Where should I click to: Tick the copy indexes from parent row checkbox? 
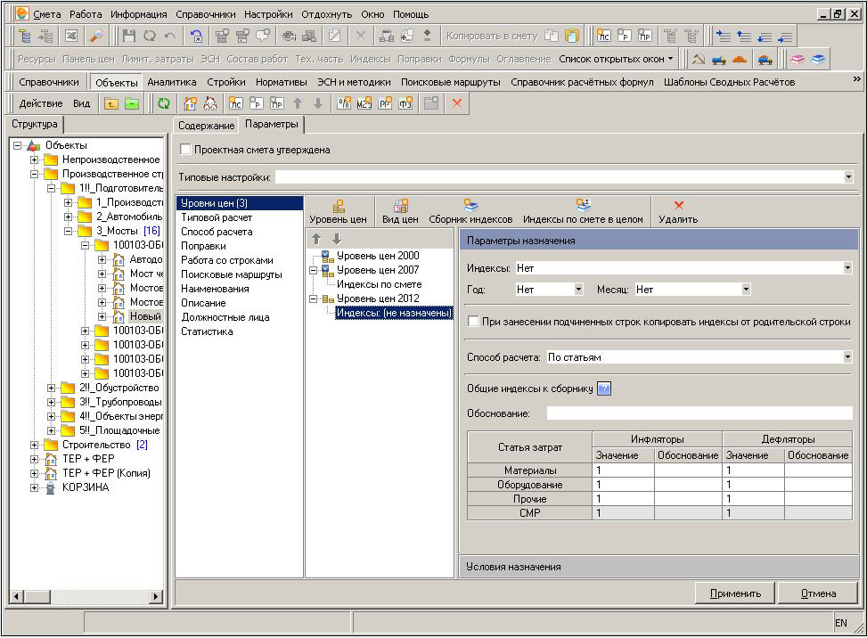473,321
